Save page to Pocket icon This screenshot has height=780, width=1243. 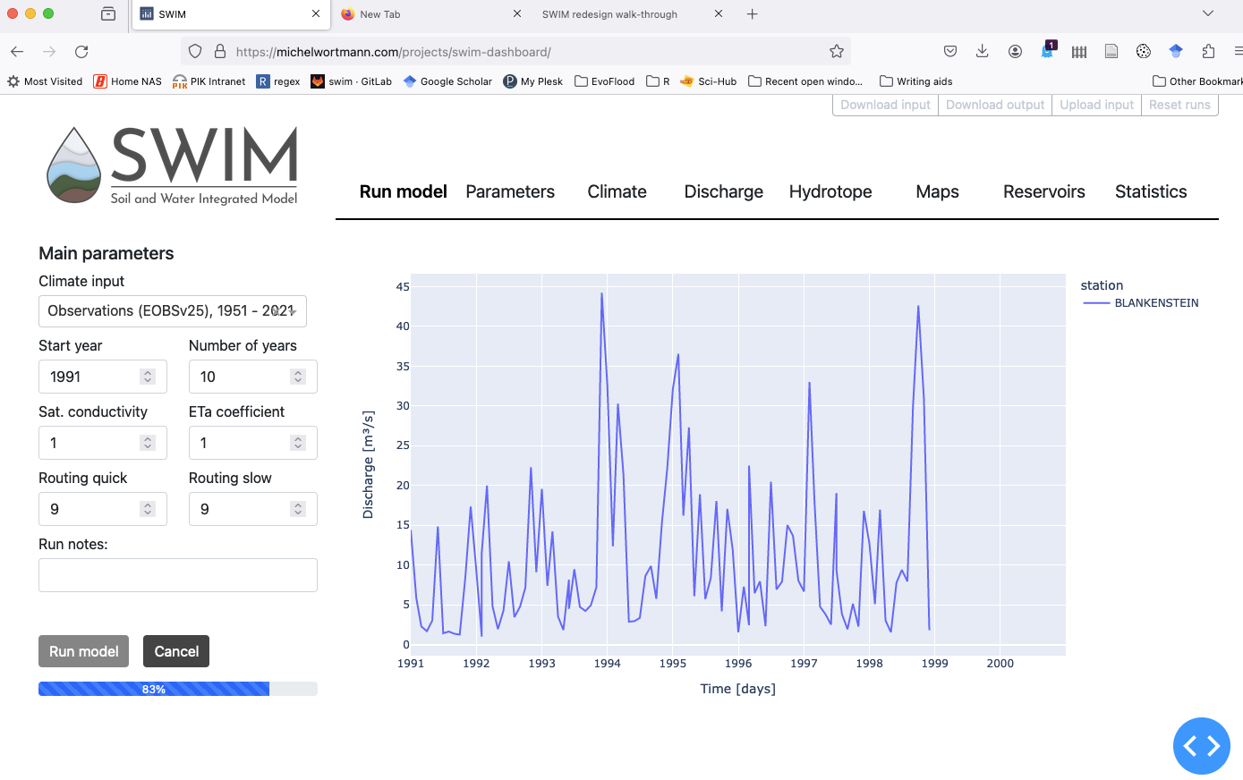coord(950,52)
